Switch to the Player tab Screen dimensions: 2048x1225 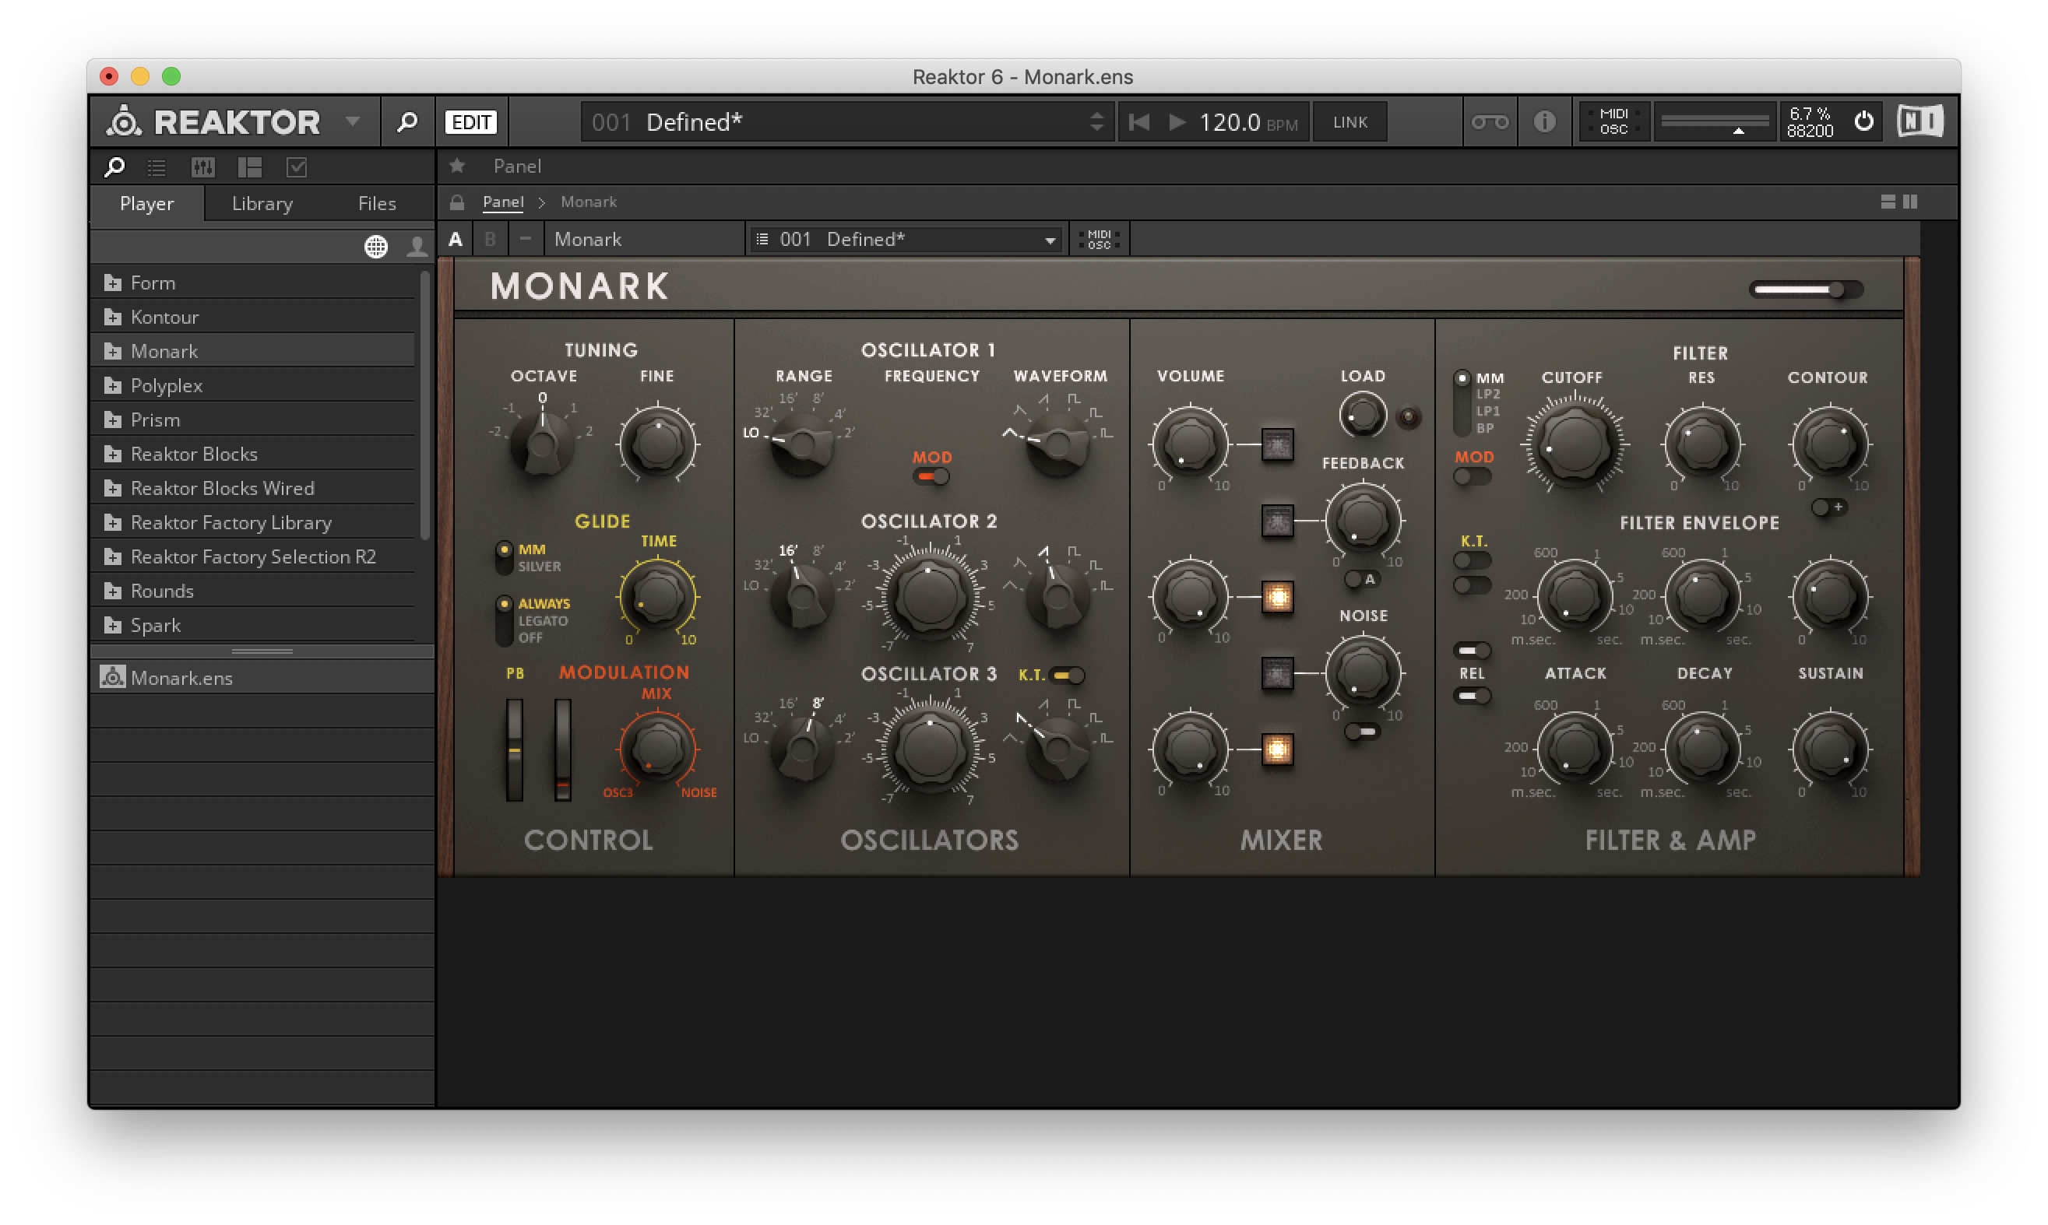[147, 203]
